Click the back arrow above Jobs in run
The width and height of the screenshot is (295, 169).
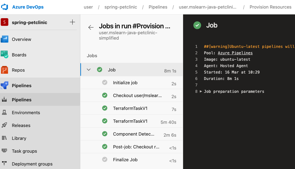coord(91,27)
